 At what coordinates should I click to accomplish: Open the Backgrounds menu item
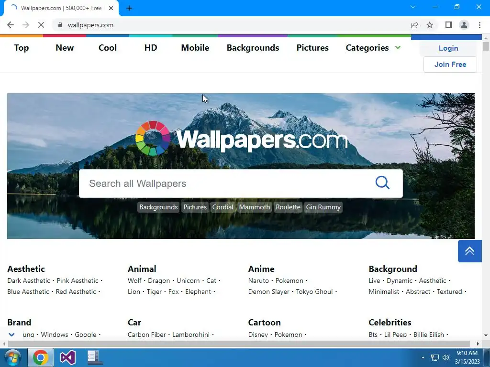pyautogui.click(x=253, y=48)
